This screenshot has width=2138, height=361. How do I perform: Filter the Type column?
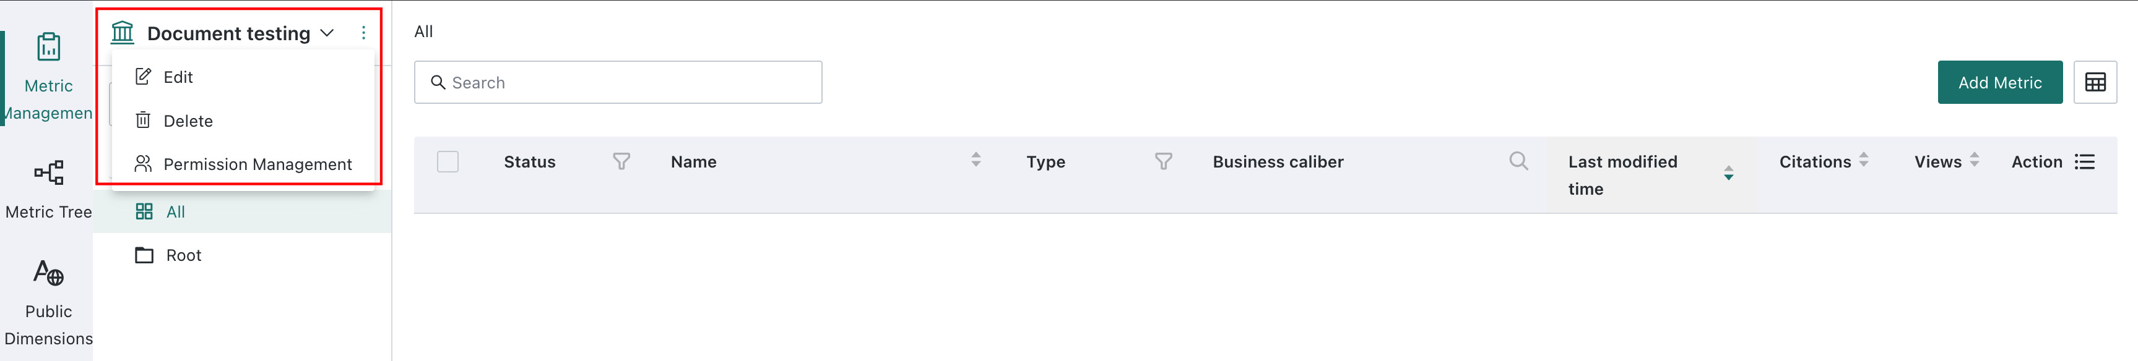[x=1164, y=161]
